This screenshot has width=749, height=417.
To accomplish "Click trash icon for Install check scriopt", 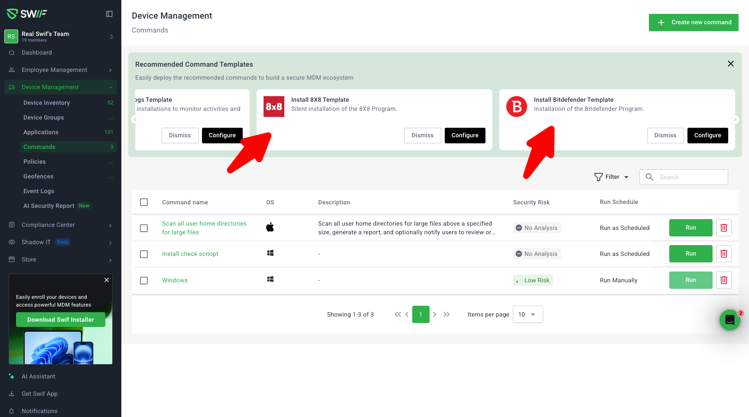I will (723, 254).
